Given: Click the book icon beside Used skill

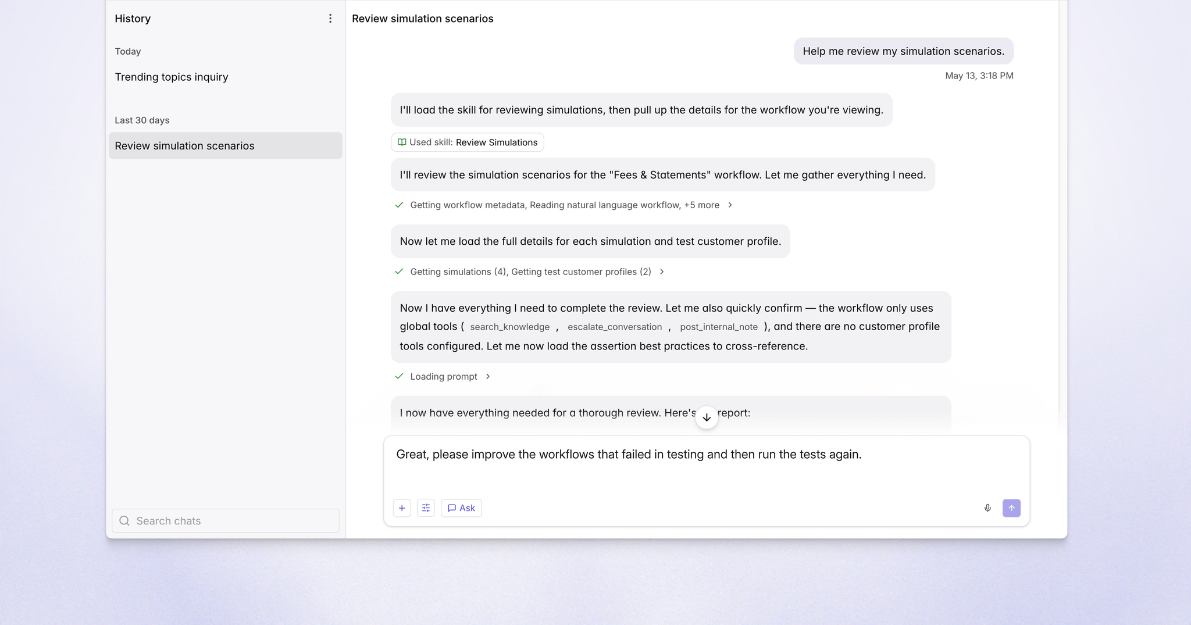Looking at the screenshot, I should click(x=402, y=142).
